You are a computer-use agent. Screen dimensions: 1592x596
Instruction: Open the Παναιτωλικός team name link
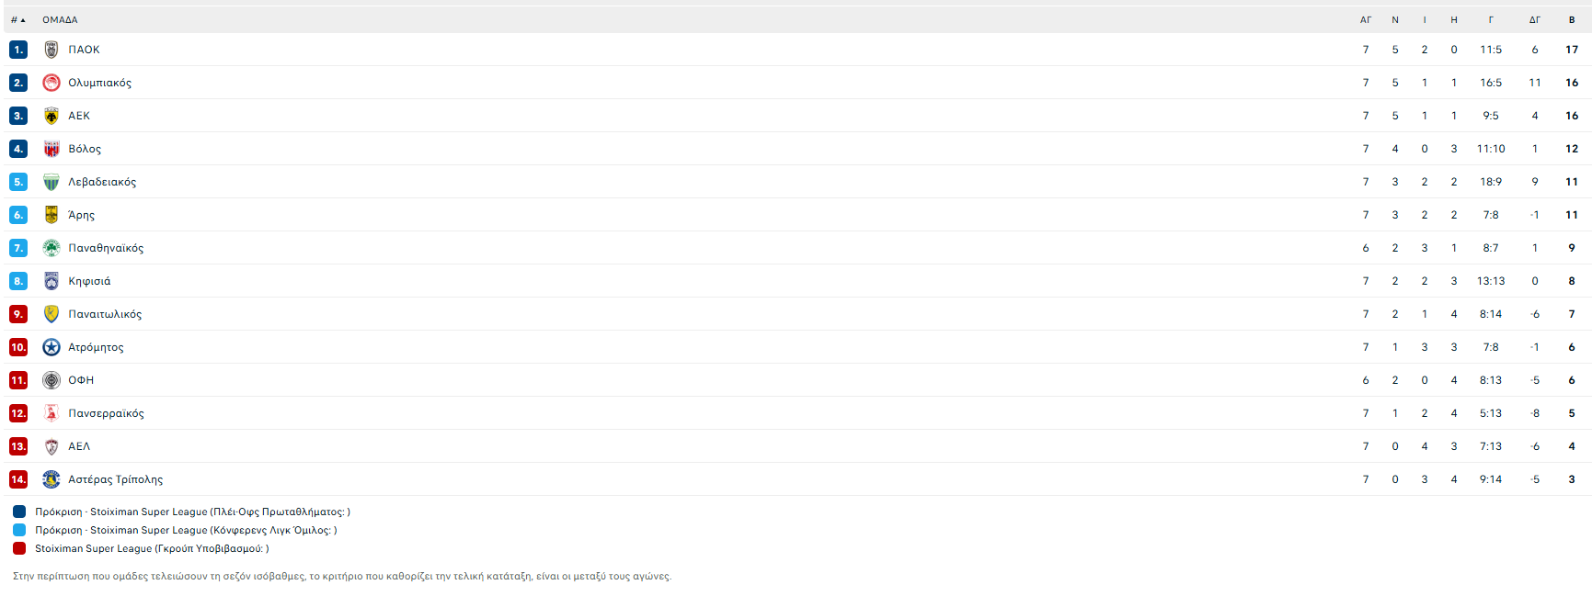coord(105,314)
